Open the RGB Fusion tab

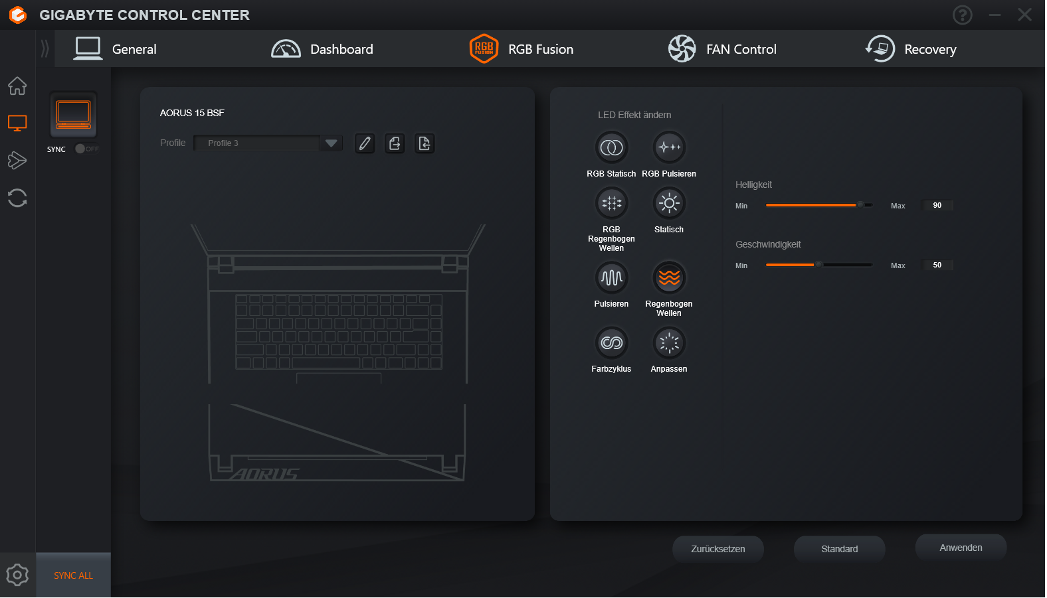[522, 49]
